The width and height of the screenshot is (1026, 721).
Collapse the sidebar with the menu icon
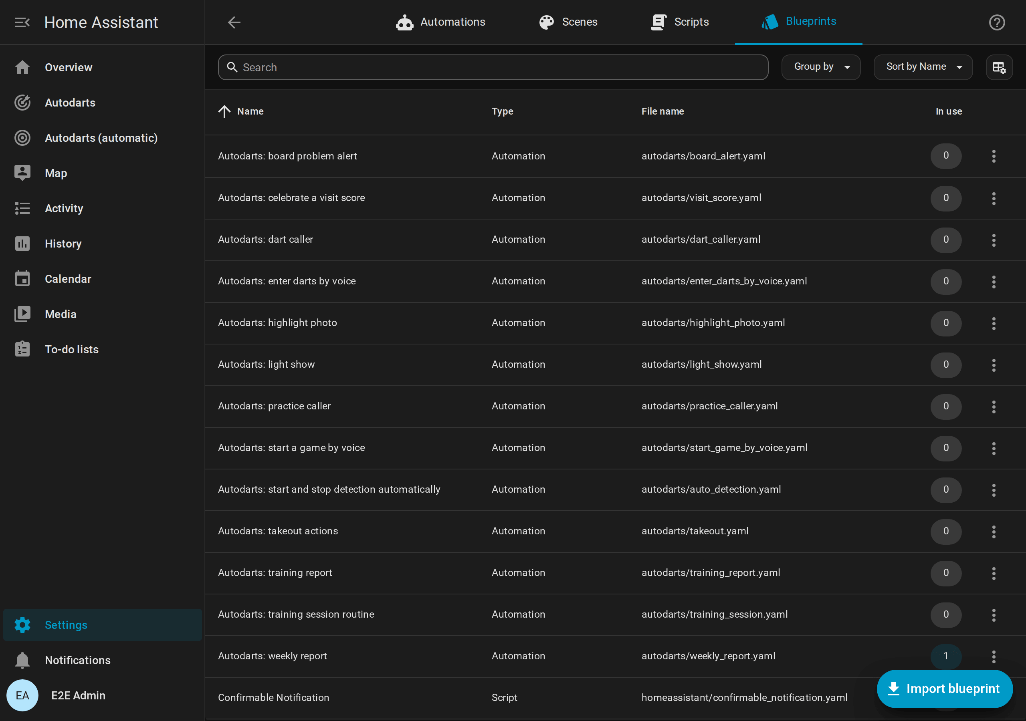click(x=22, y=22)
